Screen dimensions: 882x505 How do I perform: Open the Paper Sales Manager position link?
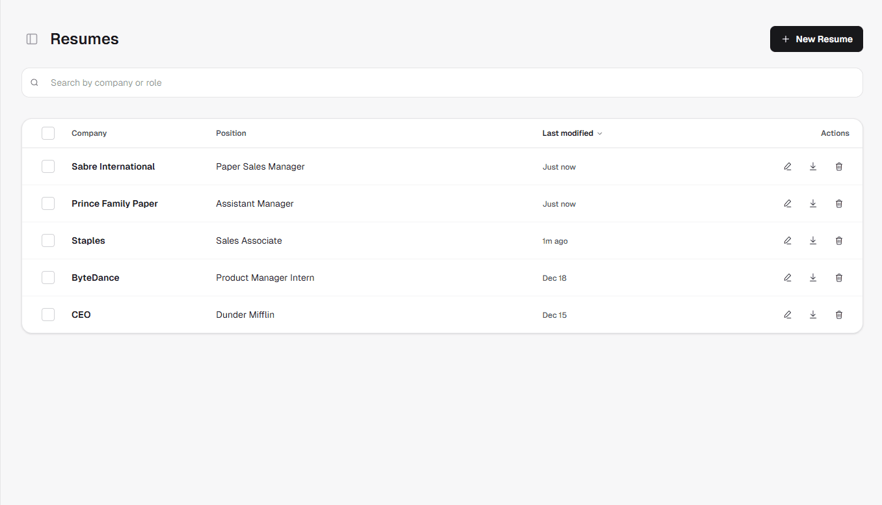(x=260, y=166)
